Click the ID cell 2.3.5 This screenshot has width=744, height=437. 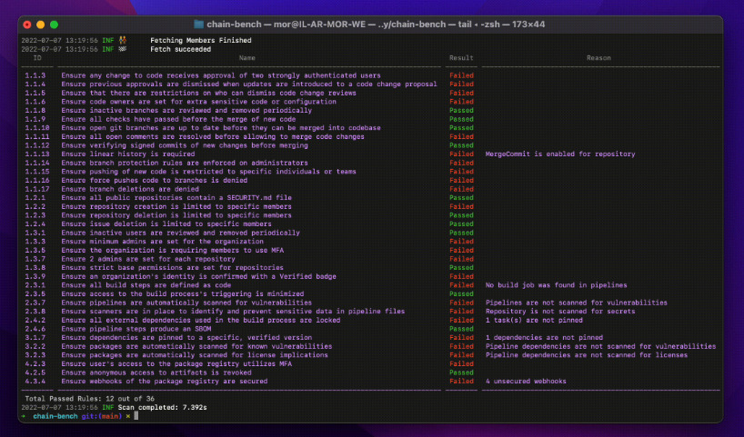(x=35, y=293)
